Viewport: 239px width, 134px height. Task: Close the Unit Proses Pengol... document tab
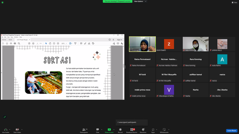pyautogui.click(x=30, y=40)
